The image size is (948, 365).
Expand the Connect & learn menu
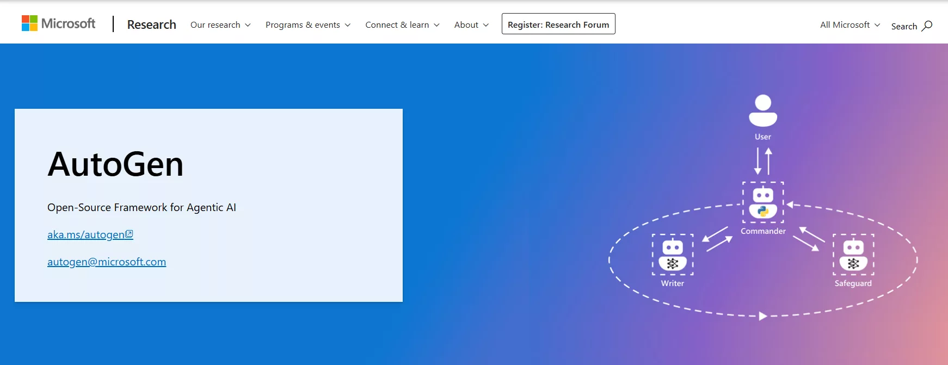click(402, 25)
